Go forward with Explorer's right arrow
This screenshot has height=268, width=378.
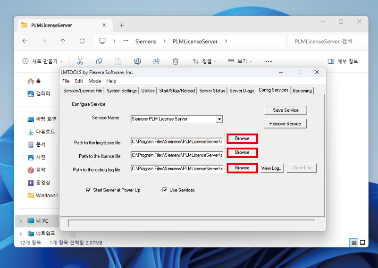pyautogui.click(x=43, y=41)
